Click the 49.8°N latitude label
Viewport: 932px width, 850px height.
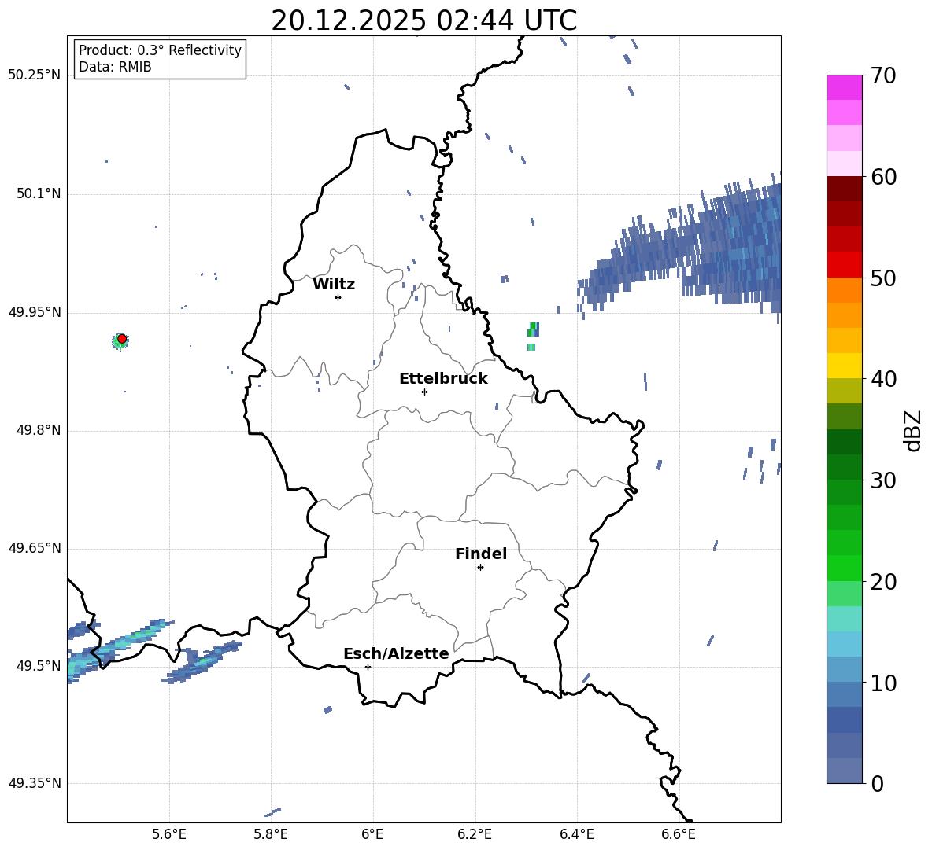pos(39,430)
